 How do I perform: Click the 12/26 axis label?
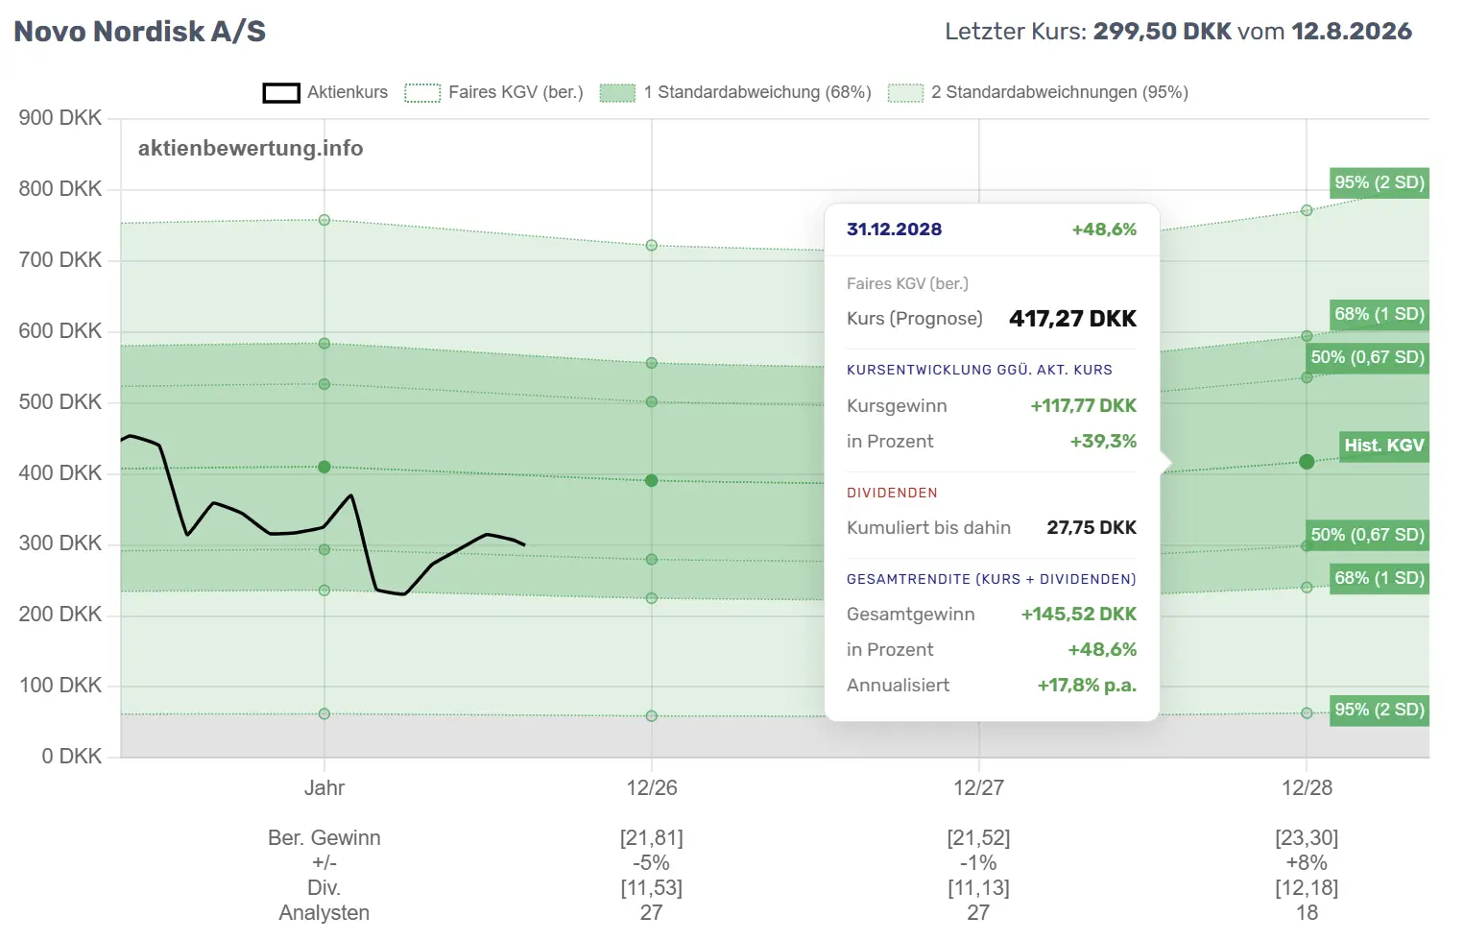pos(652,788)
